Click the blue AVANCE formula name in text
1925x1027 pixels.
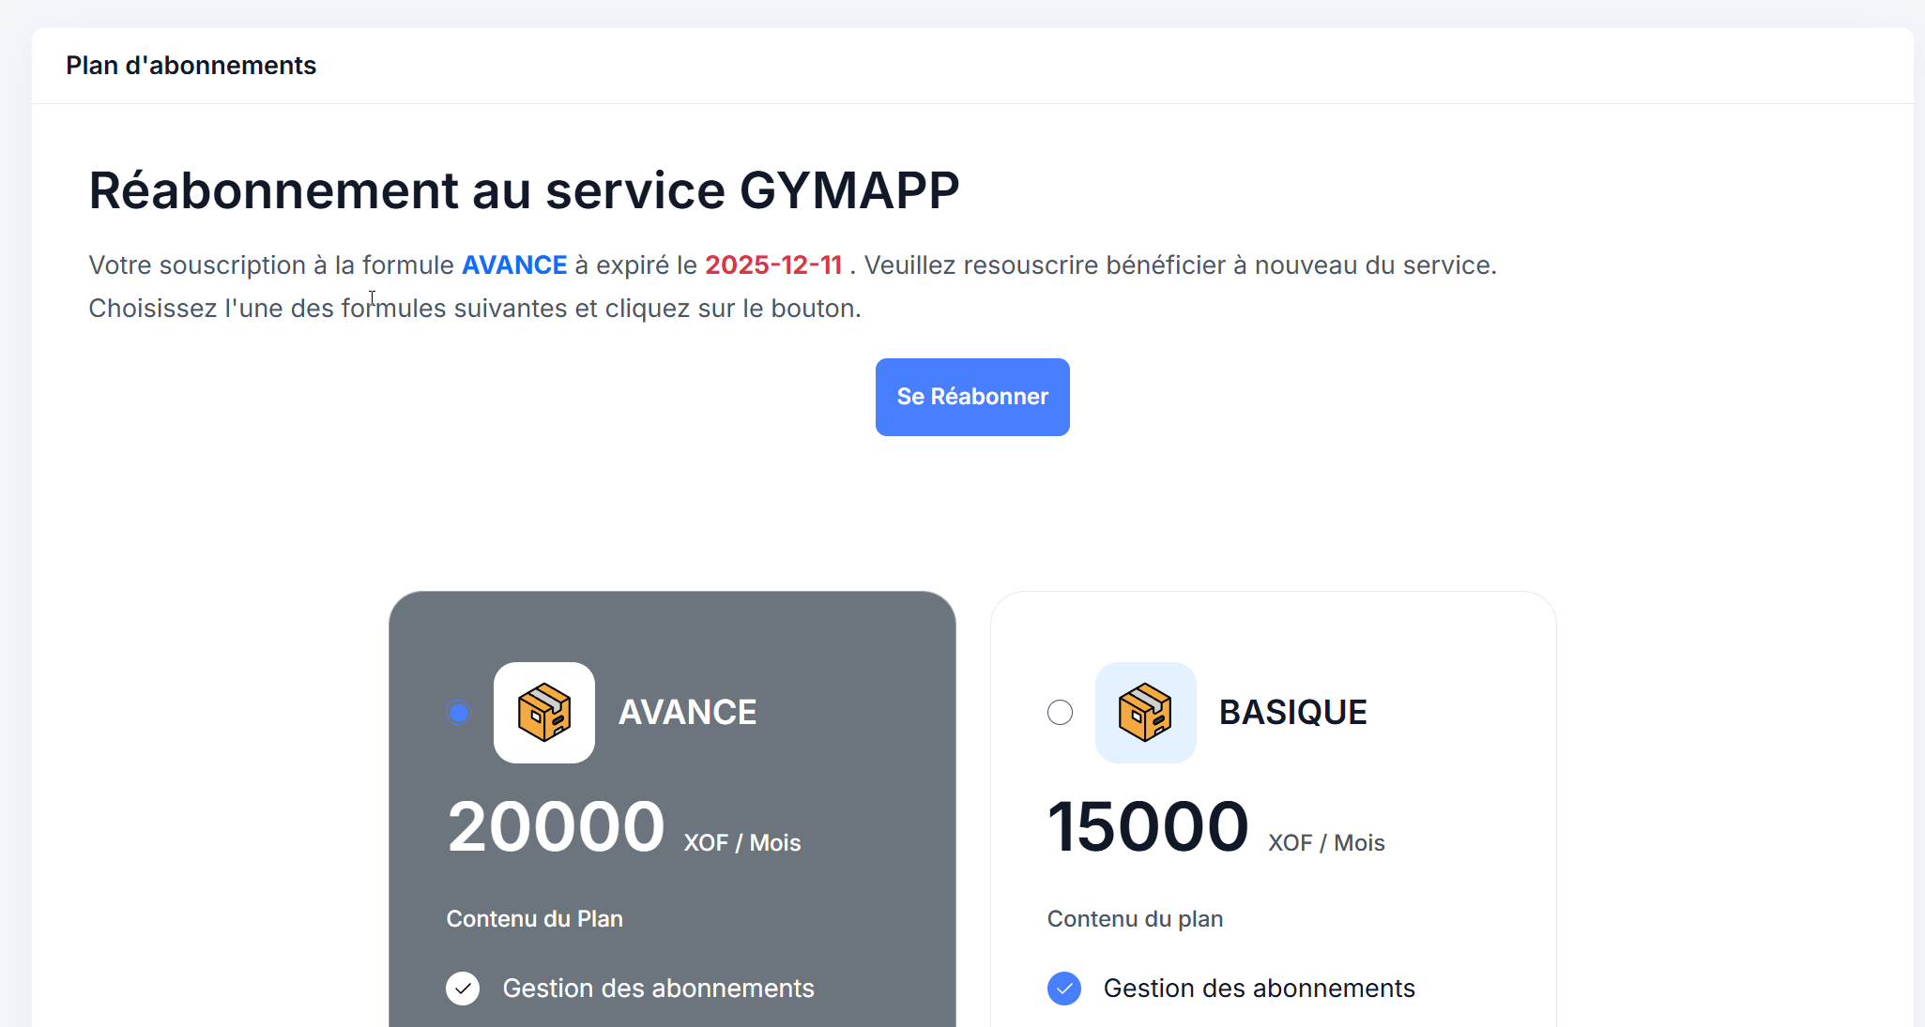pyautogui.click(x=514, y=265)
